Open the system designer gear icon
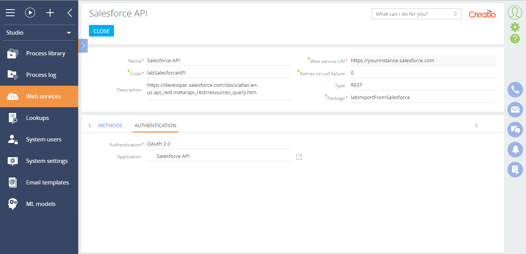 (x=515, y=27)
